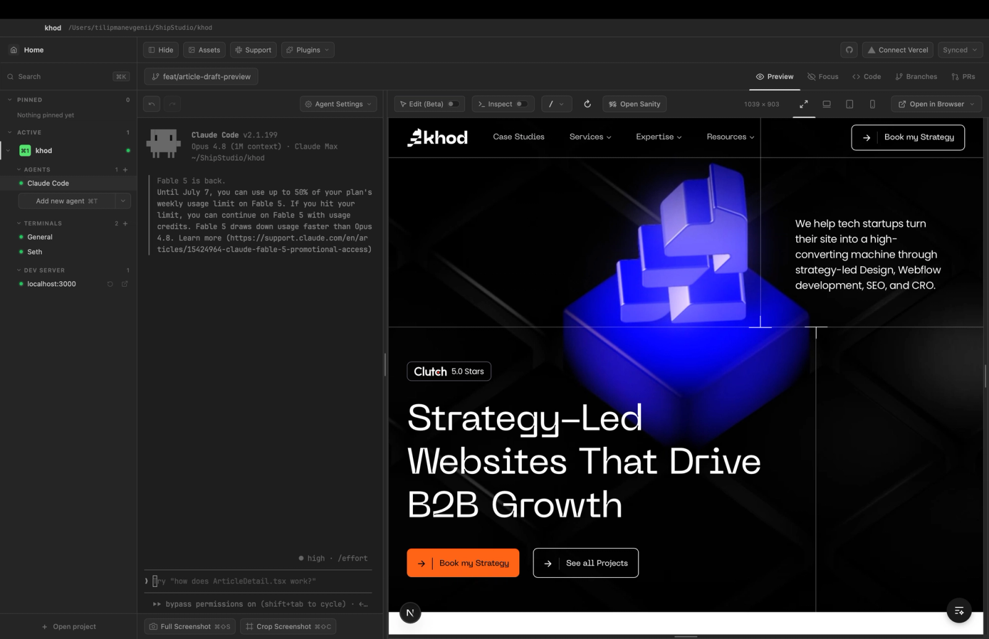Open the Agent Settings dropdown
This screenshot has height=639, width=989.
click(338, 104)
